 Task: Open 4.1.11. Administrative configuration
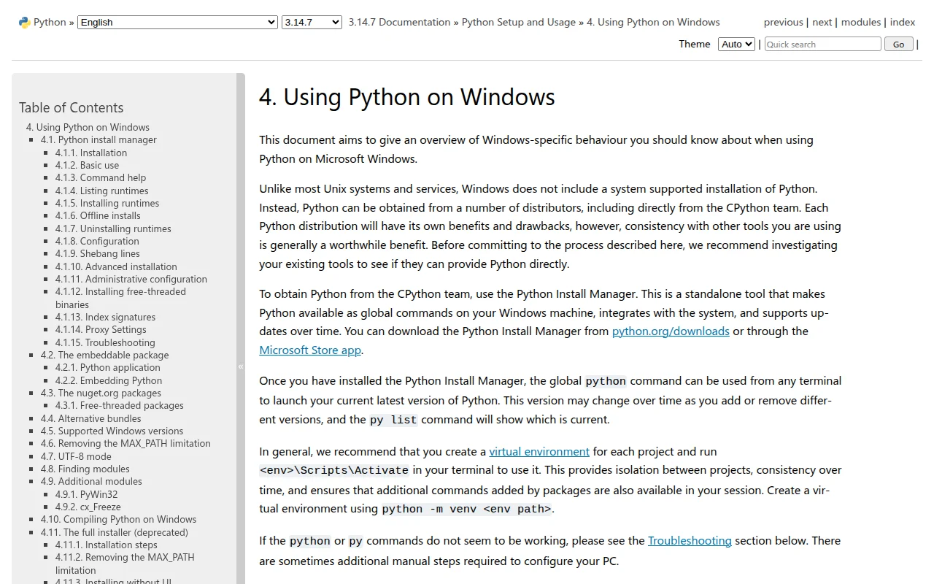pyautogui.click(x=131, y=279)
